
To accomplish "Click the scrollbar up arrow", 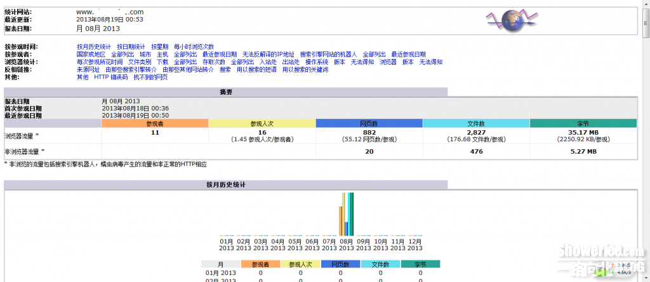I will [644, 4].
